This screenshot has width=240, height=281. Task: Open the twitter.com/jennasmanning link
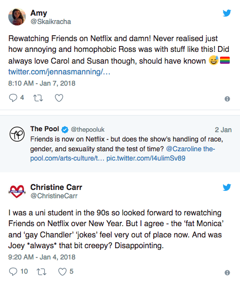pos(59,72)
